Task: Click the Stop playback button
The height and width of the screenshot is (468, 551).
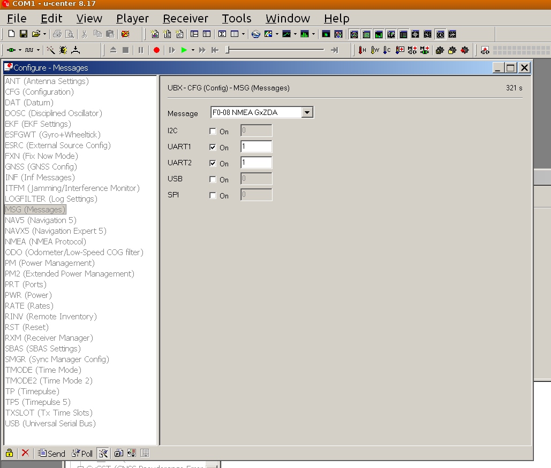Action: 125,50
